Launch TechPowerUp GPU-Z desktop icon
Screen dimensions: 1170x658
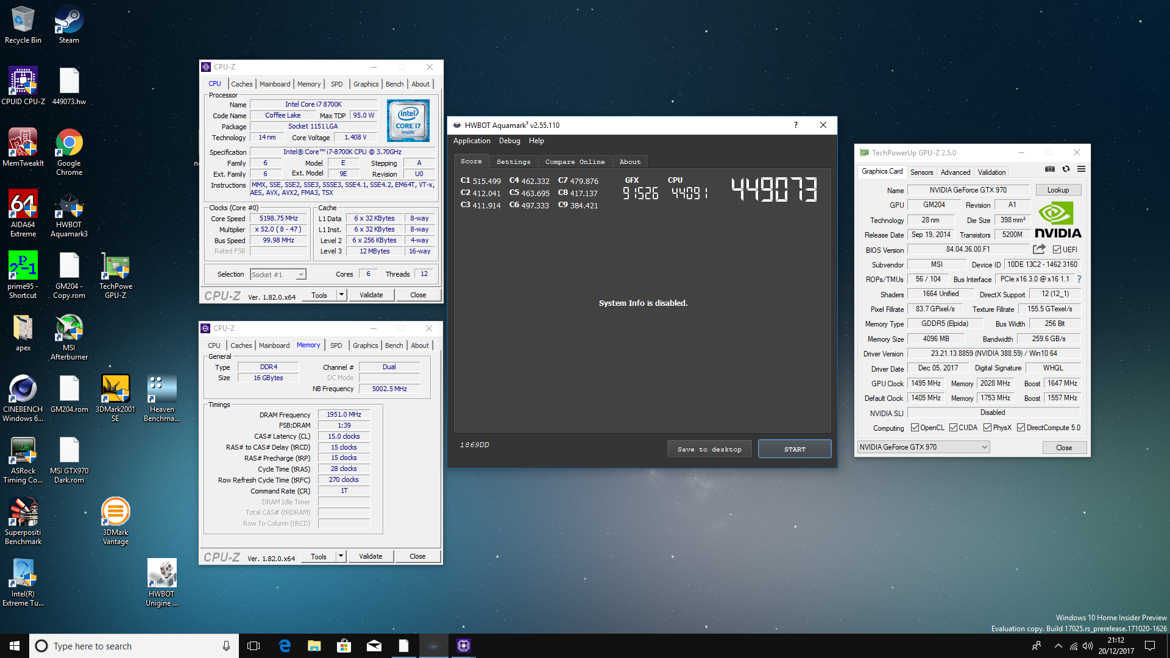(x=115, y=275)
